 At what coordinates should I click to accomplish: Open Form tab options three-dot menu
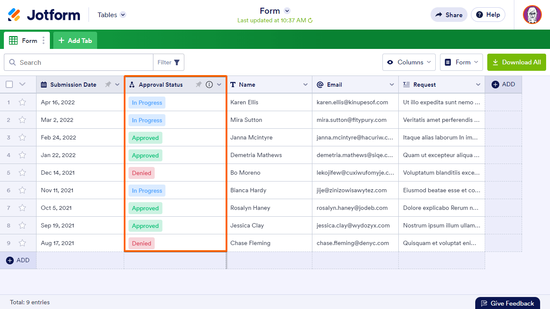point(43,41)
